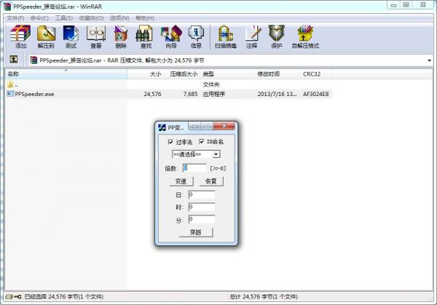Sort by 修改时间 column header

[278, 74]
